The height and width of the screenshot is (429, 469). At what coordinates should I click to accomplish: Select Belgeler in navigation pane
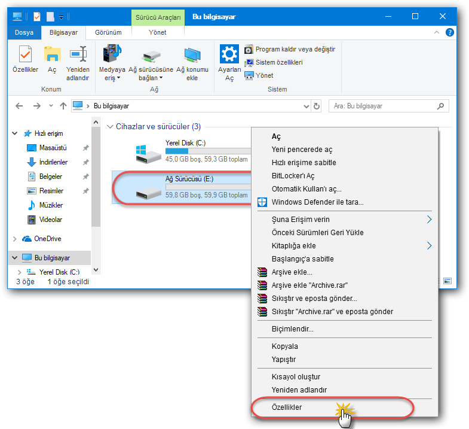(51, 177)
